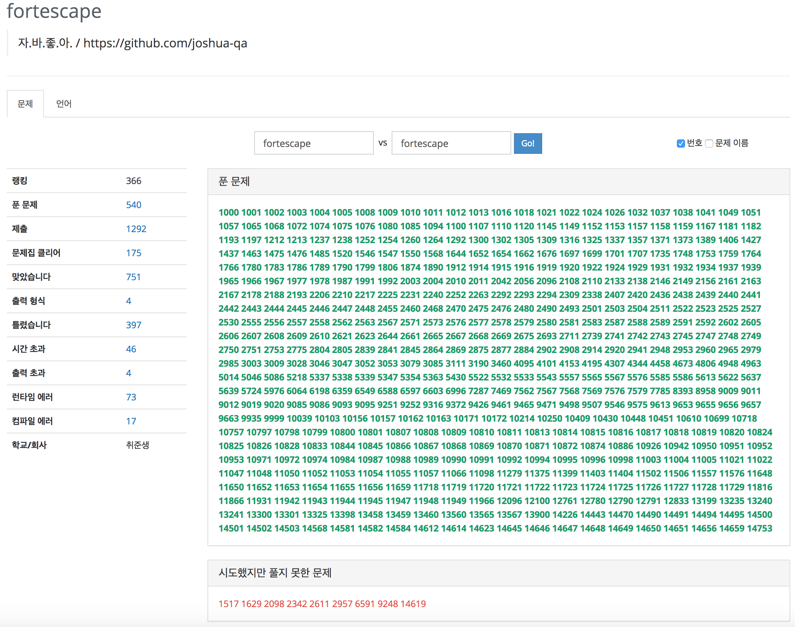Select the 문제 tab
This screenshot has height=627, width=795.
tap(25, 104)
